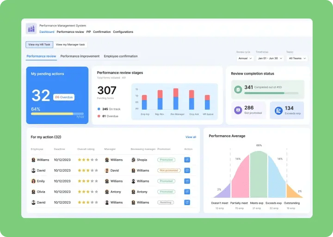
Task: Switch to the Employee confirmation tab
Action: 121,56
